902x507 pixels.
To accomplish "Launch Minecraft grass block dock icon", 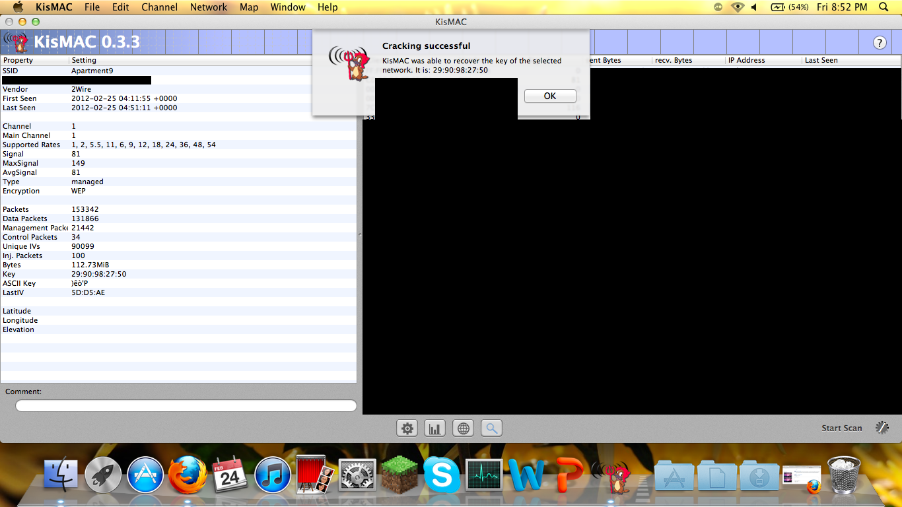I will (399, 475).
